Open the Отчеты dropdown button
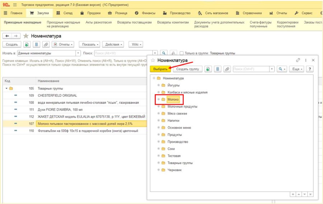323x204 pixels. tap(63, 44)
